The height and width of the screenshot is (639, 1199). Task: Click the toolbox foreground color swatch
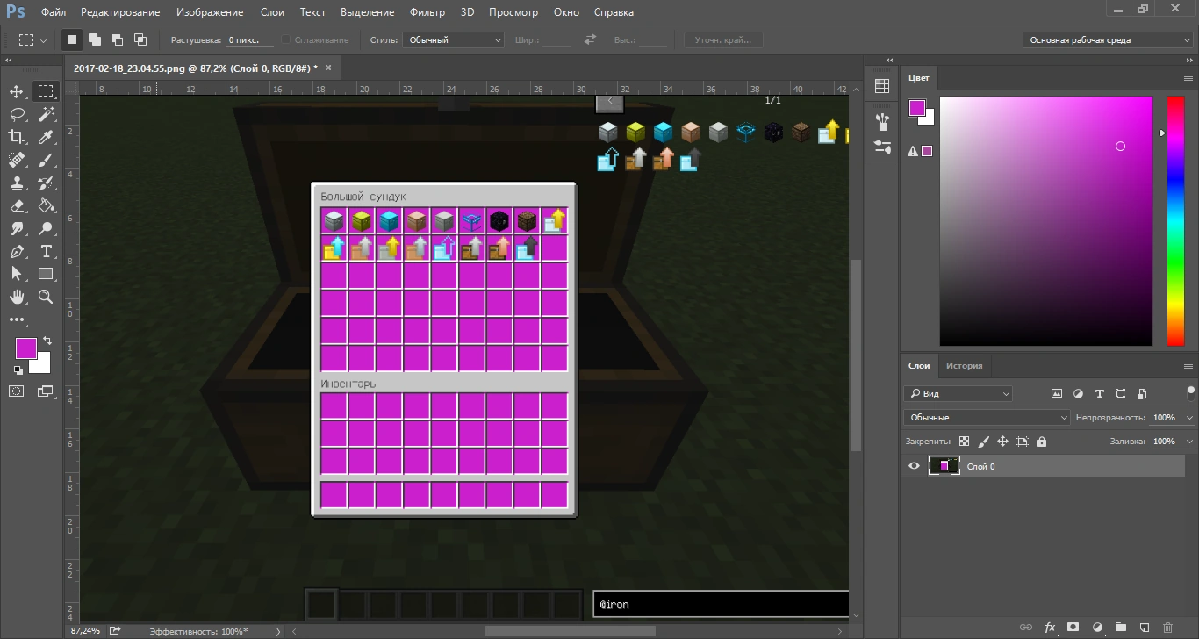pyautogui.click(x=25, y=348)
